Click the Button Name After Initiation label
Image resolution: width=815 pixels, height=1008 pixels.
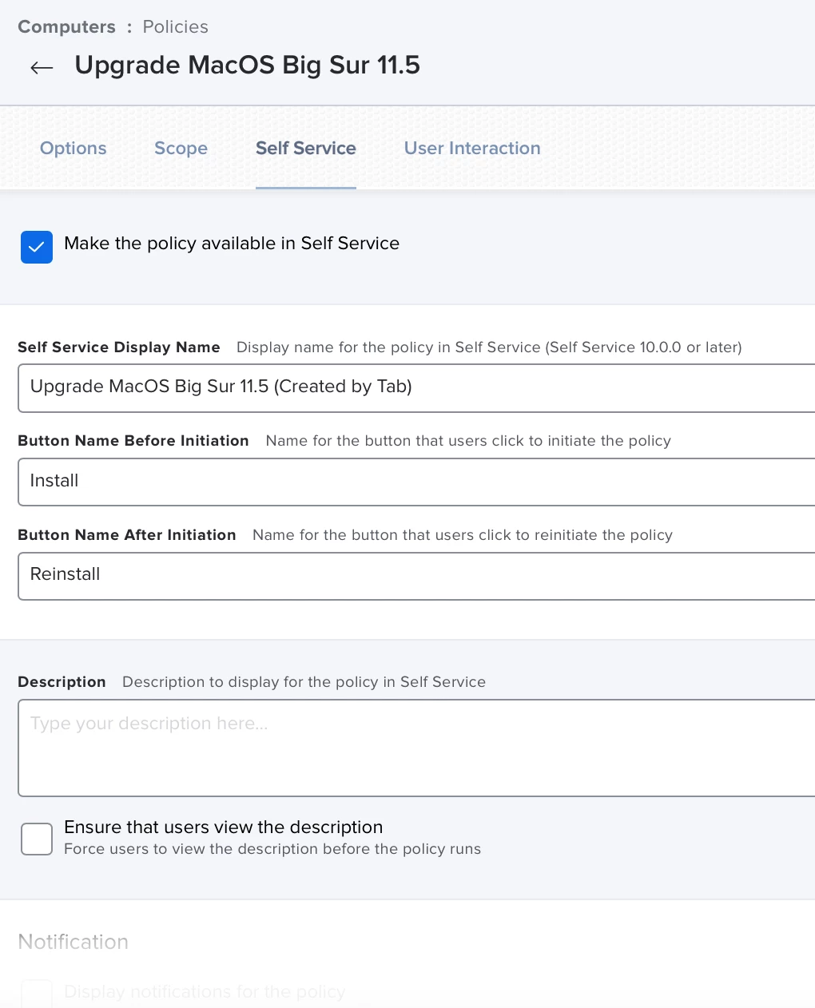127,535
